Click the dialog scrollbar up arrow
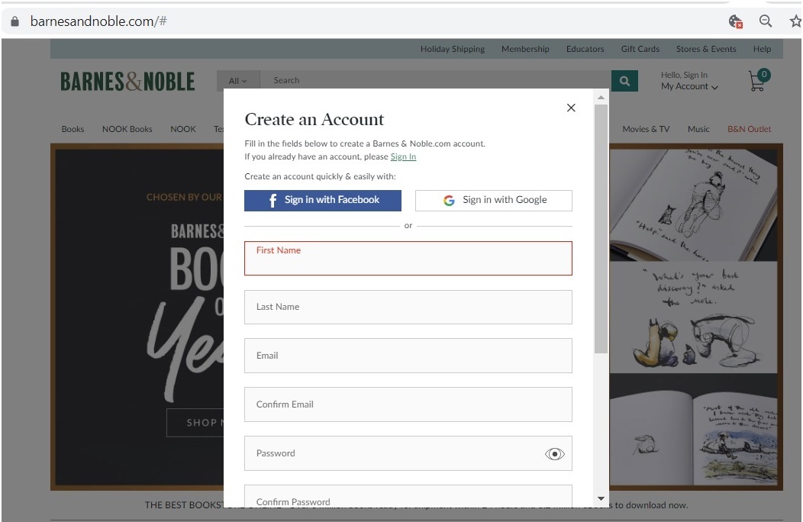 click(601, 98)
